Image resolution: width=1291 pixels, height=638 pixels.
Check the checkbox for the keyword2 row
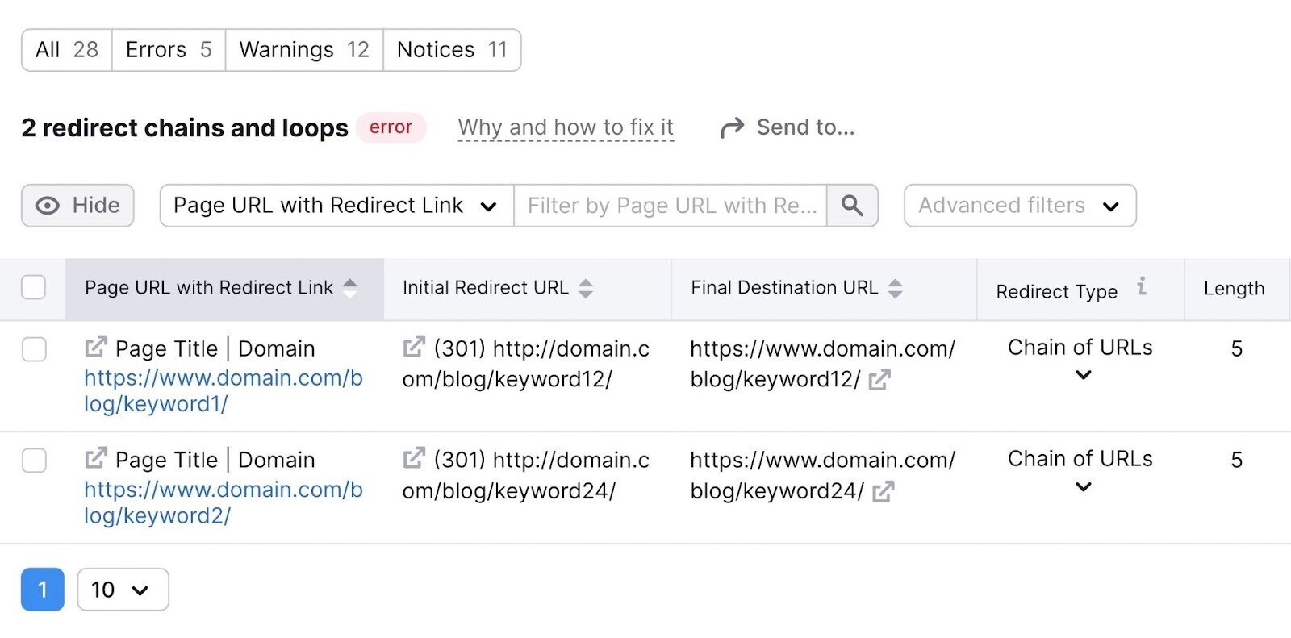[x=33, y=461]
